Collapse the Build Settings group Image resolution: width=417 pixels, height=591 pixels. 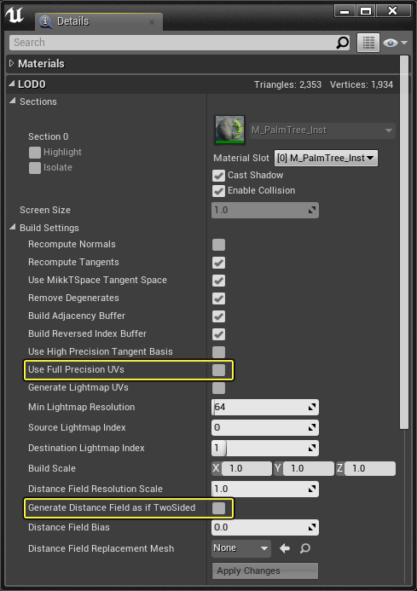[x=13, y=228]
